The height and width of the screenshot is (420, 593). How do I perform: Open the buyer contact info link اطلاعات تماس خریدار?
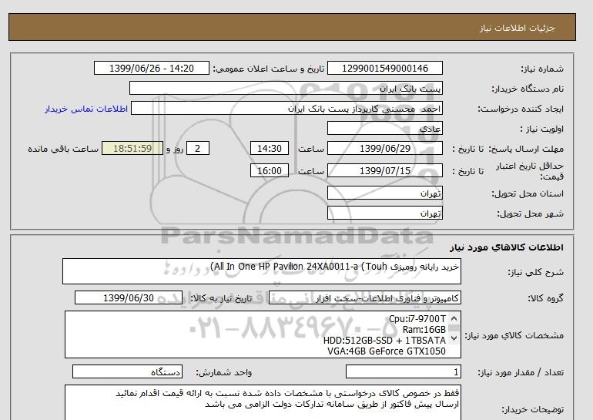pyautogui.click(x=86, y=109)
